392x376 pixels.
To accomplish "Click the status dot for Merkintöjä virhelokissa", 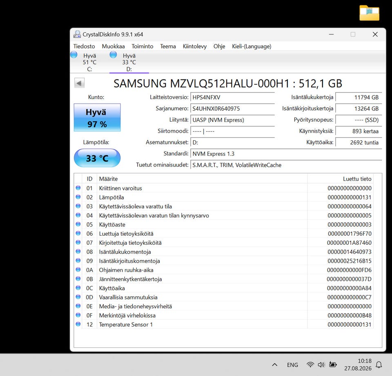I will [78, 315].
